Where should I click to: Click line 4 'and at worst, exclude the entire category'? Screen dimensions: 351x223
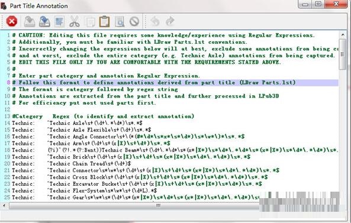[173, 56]
